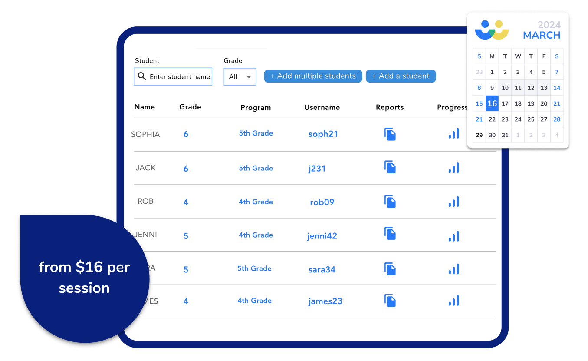
Task: Open Jack's reports document icon
Action: pos(390,167)
